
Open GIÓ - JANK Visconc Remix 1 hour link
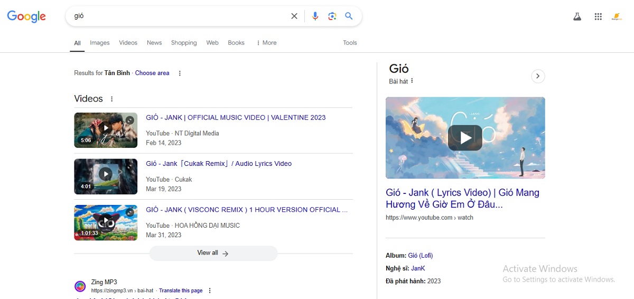(x=247, y=210)
